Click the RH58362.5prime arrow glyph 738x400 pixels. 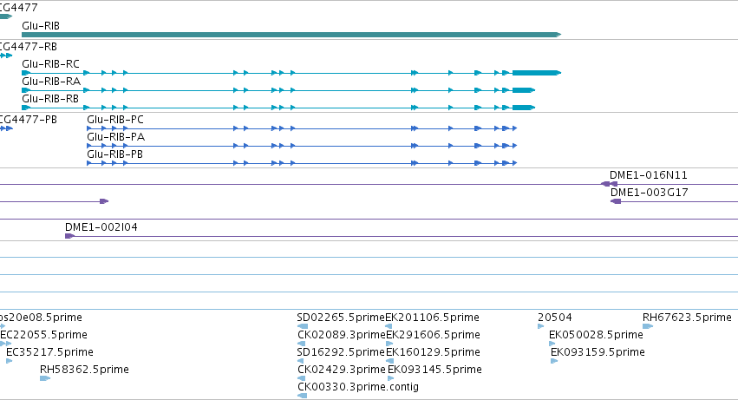click(45, 378)
